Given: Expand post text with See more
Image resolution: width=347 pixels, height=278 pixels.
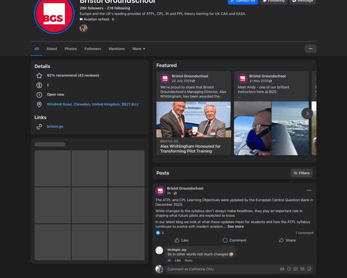Looking at the screenshot, I should pos(235,226).
